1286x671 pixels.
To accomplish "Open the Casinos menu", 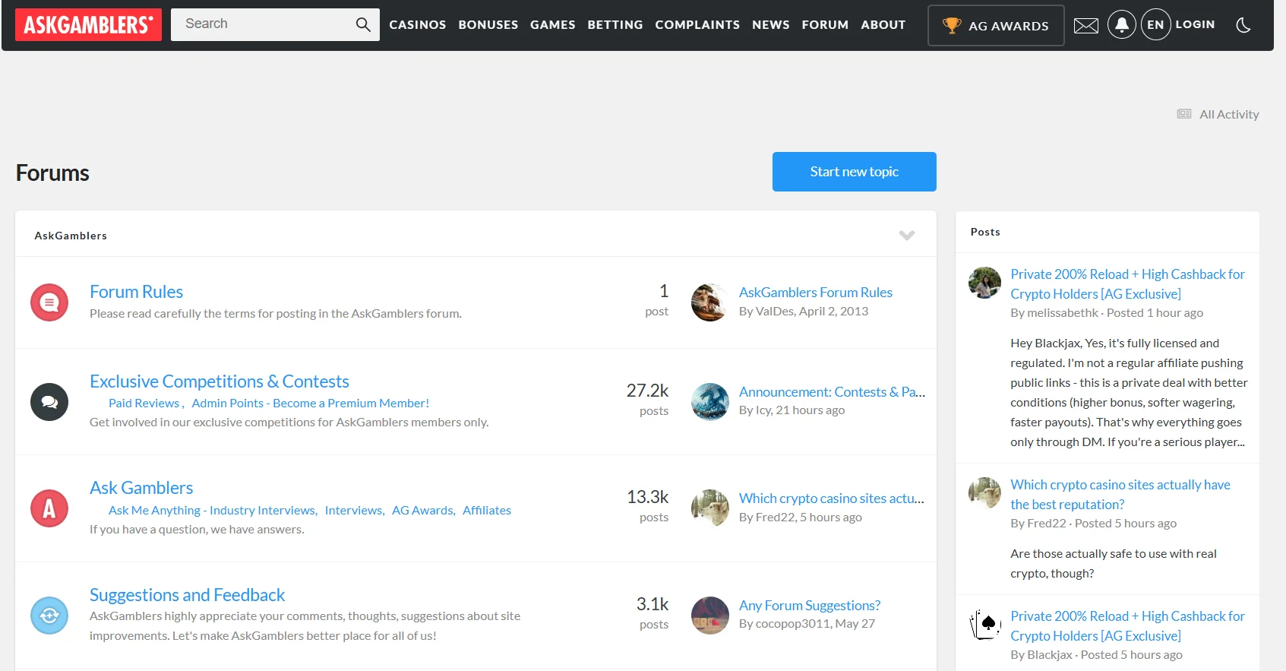I will pos(418,25).
